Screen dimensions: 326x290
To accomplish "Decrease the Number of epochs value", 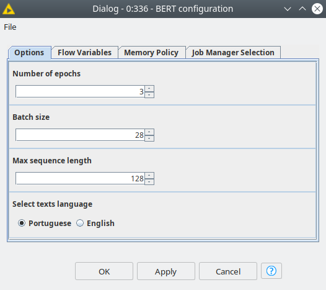I will pos(149,94).
